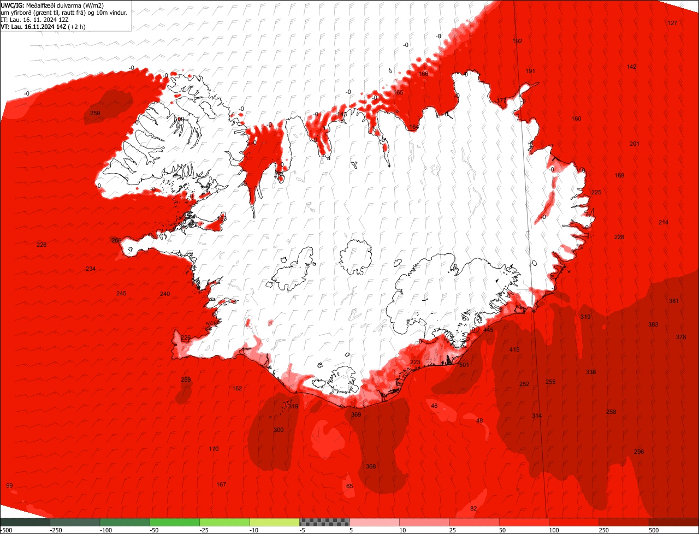Click the map value "300"
Screen dimensions: 699x534
click(x=278, y=430)
